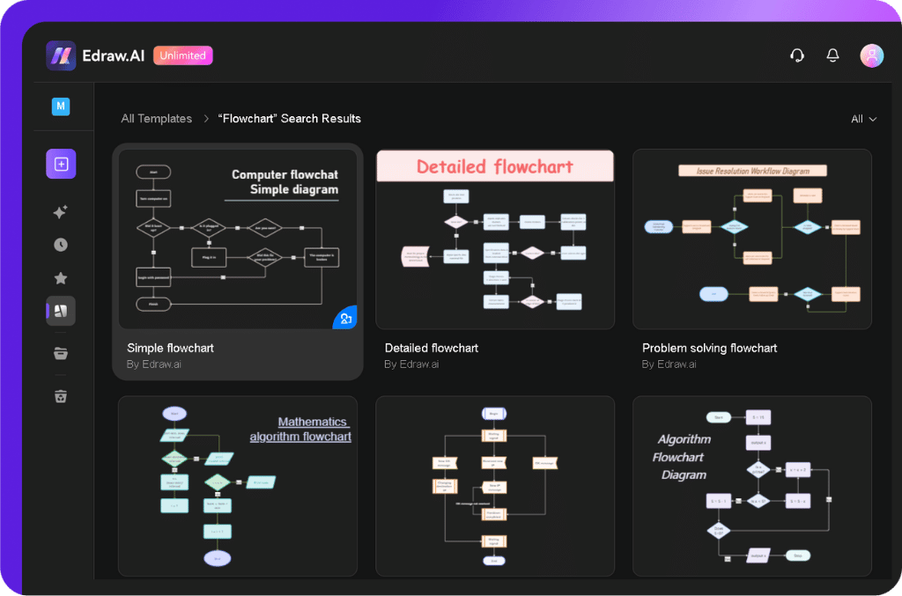Open notifications bell
Viewport: 902px width, 596px height.
(x=832, y=55)
